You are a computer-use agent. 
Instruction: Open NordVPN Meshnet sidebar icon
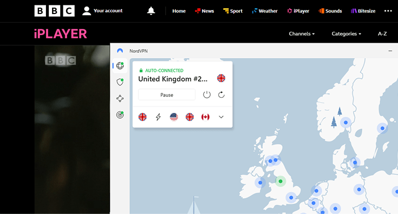click(120, 98)
